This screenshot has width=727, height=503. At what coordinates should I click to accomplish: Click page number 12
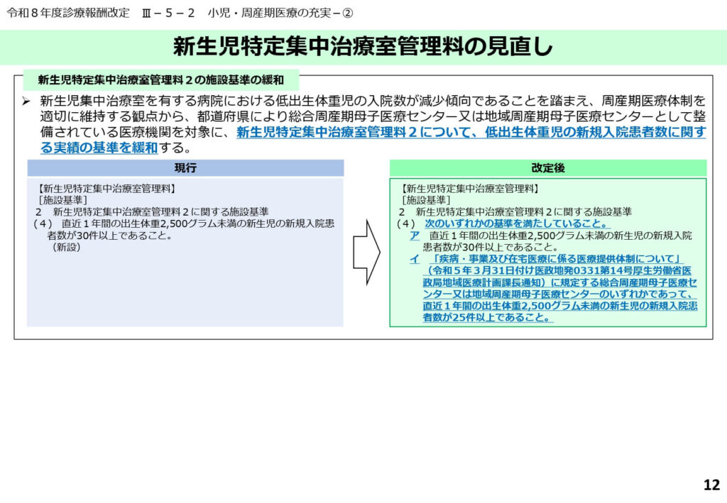[x=711, y=485]
